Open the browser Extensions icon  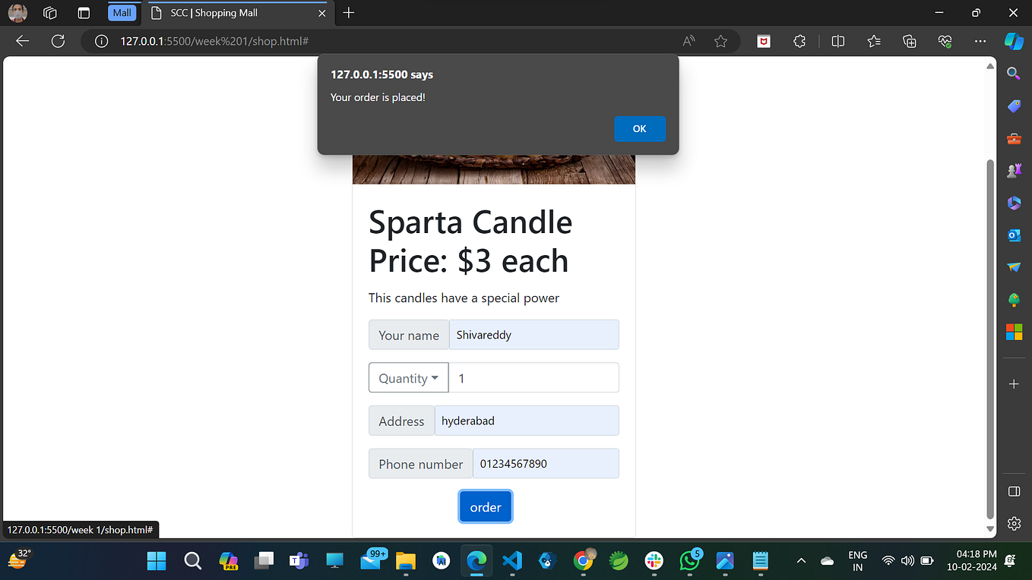coord(799,41)
